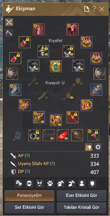Click the Potansiyelim button
This screenshot has height=216, width=110.
pos(30,195)
